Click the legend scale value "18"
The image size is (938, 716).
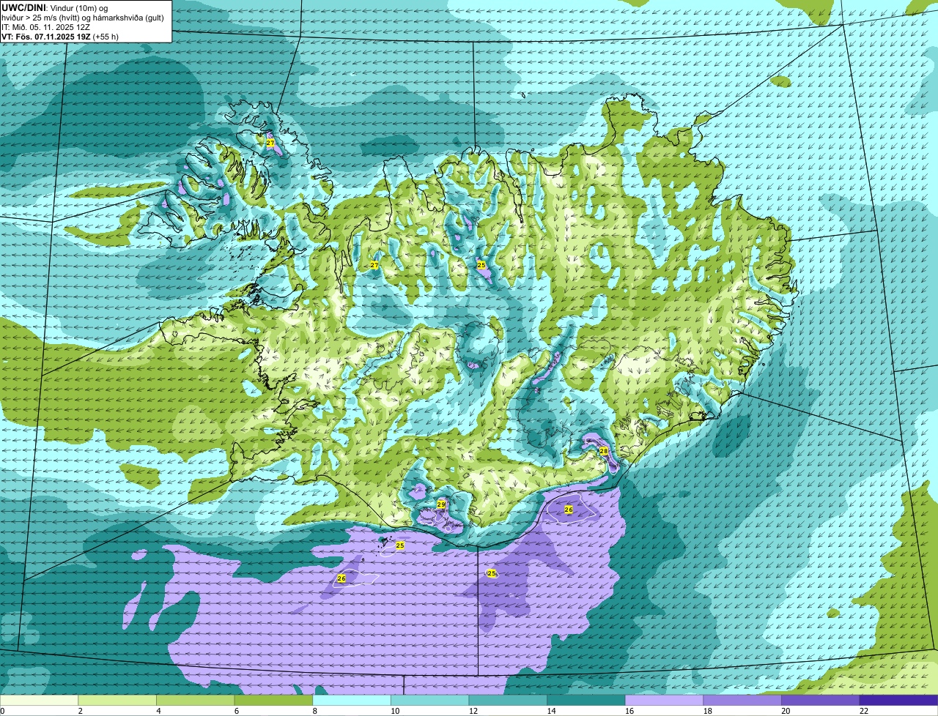click(x=708, y=711)
